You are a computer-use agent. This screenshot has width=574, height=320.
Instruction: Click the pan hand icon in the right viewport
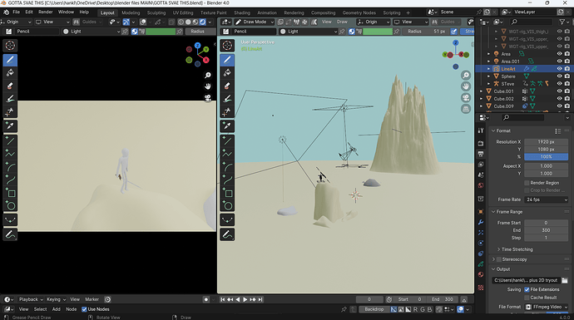click(x=466, y=86)
